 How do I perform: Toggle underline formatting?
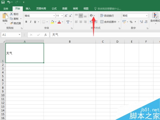[x=35, y=22]
